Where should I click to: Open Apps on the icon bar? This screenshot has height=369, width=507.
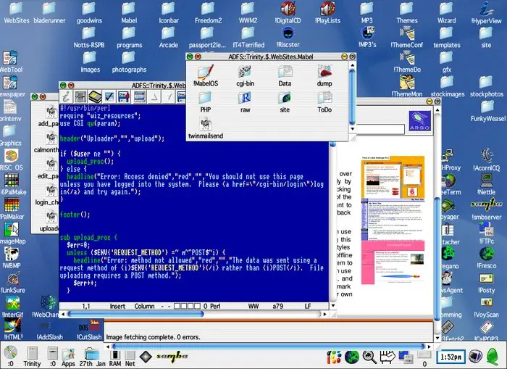[x=68, y=357]
